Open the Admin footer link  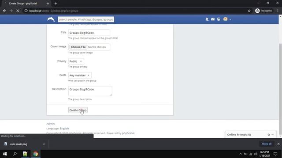click(x=50, y=124)
